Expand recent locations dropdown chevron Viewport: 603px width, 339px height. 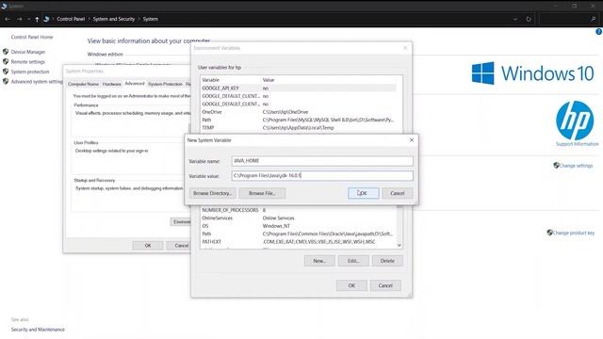pos(28,19)
